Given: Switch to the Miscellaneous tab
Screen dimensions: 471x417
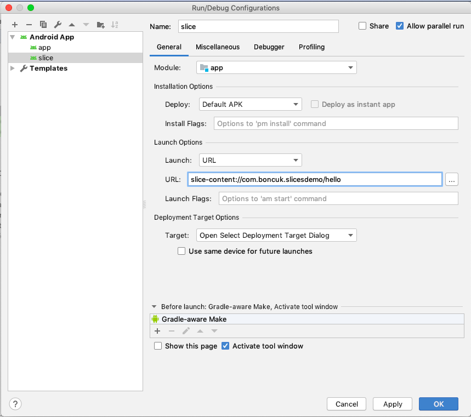Looking at the screenshot, I should (218, 47).
